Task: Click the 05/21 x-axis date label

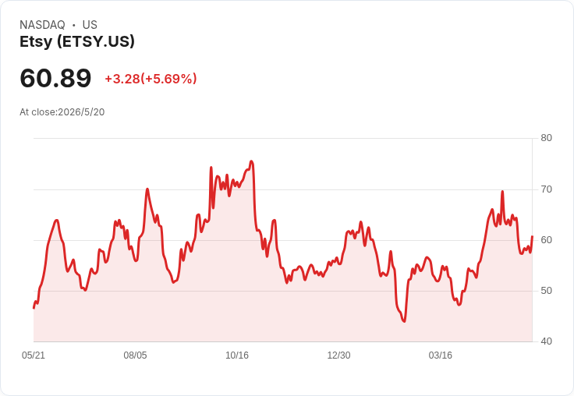Action: coord(34,355)
